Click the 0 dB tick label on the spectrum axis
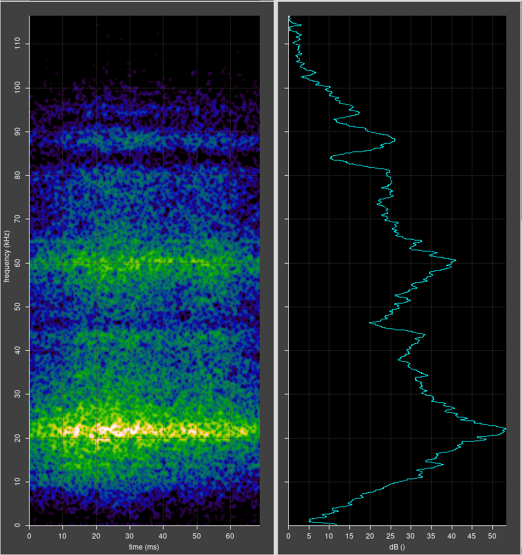This screenshot has width=522, height=555. point(289,536)
